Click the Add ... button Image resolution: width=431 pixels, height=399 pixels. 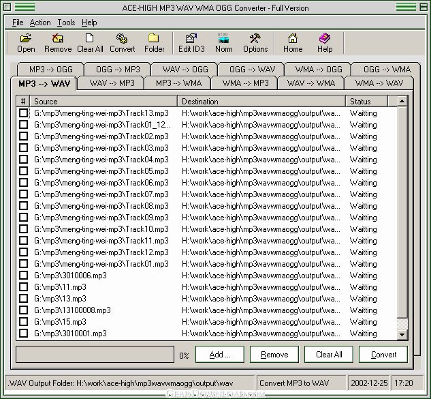point(220,355)
